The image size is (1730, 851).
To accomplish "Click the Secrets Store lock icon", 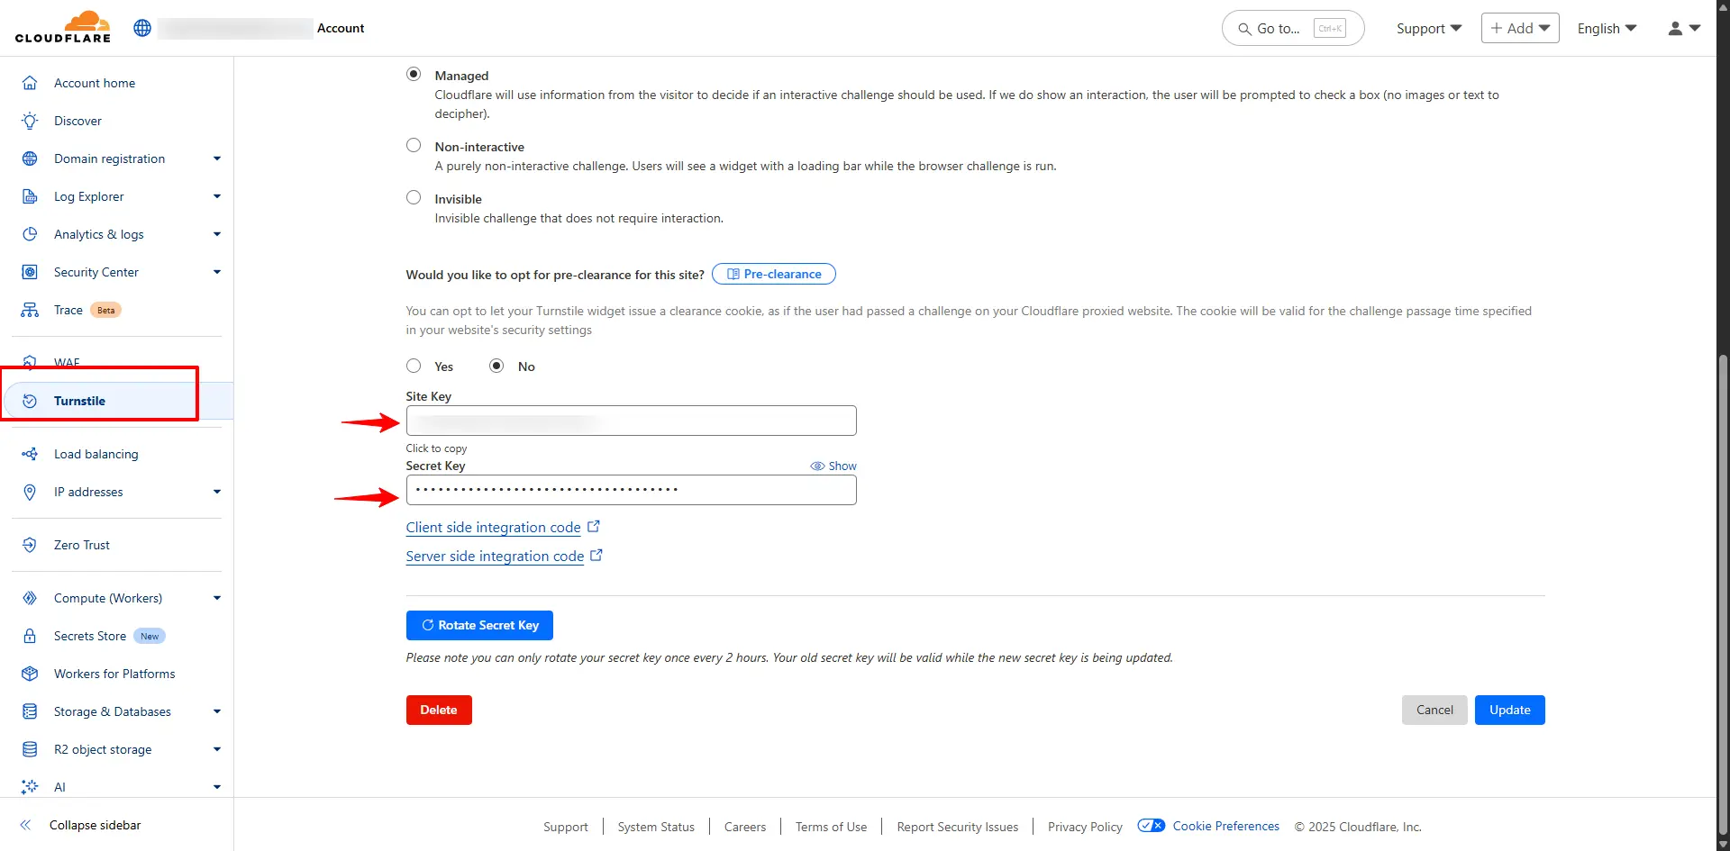I will pos(30,636).
